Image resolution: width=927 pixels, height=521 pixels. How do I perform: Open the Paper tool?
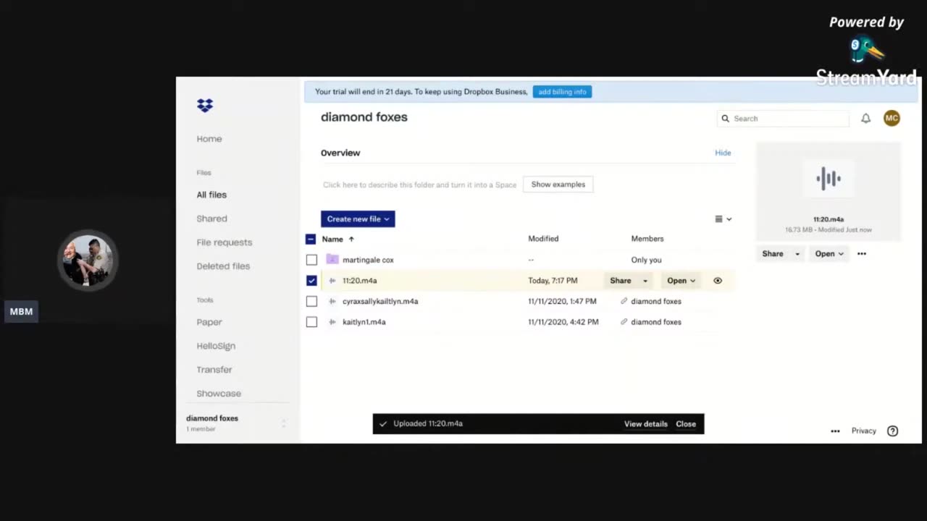[x=209, y=322]
